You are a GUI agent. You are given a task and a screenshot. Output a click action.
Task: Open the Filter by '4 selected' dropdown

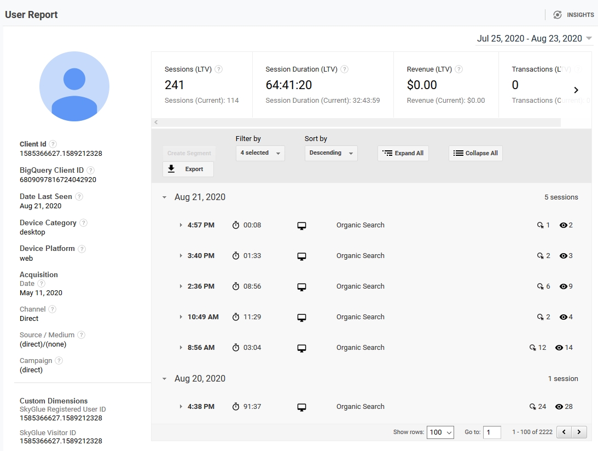(x=260, y=153)
